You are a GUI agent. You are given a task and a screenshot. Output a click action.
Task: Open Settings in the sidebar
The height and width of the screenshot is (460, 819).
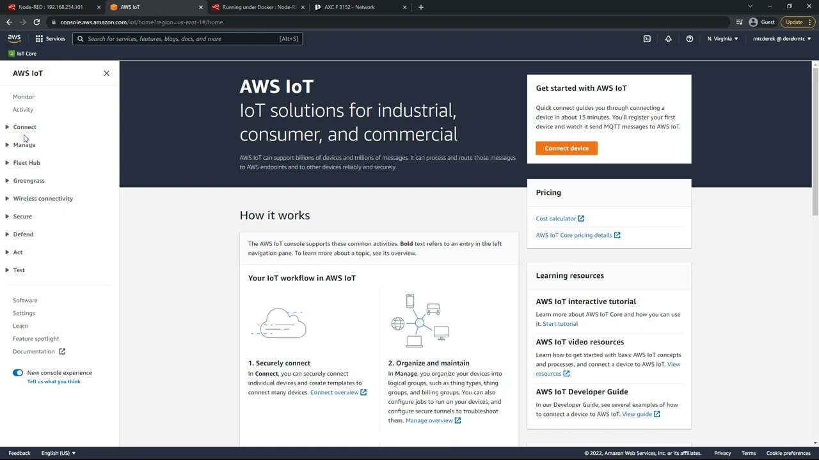point(24,313)
